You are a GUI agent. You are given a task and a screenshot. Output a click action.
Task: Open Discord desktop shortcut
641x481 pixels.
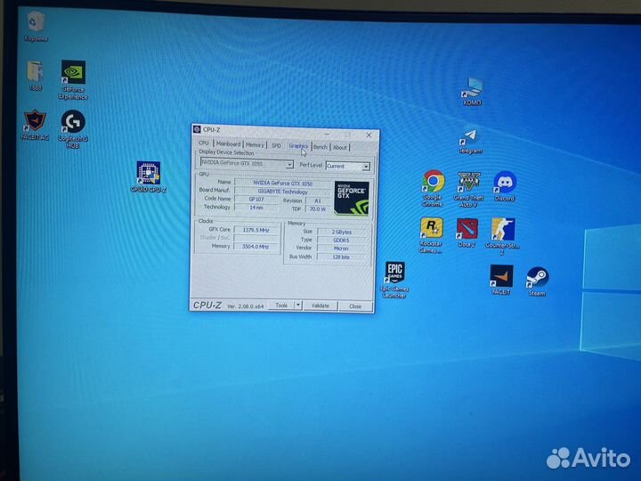pyautogui.click(x=505, y=186)
